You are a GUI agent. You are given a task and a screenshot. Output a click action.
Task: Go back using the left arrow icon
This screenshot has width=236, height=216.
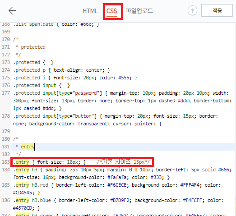[x=12, y=11]
